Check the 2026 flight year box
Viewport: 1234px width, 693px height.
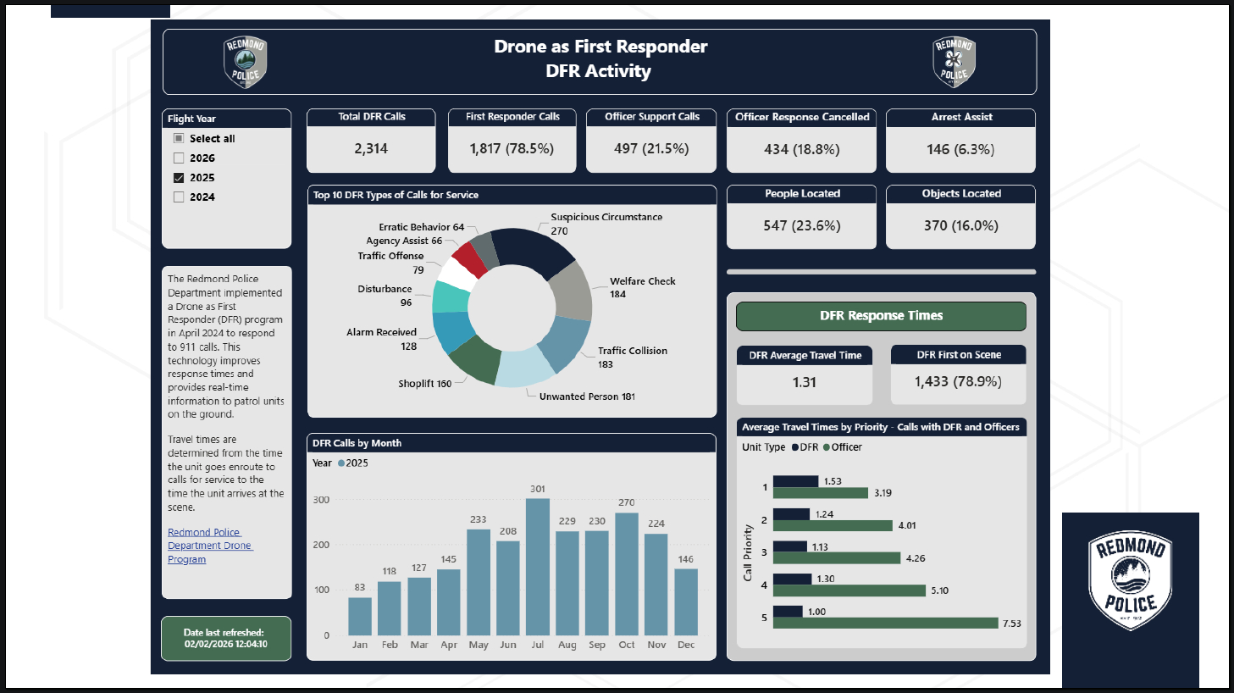(x=179, y=158)
